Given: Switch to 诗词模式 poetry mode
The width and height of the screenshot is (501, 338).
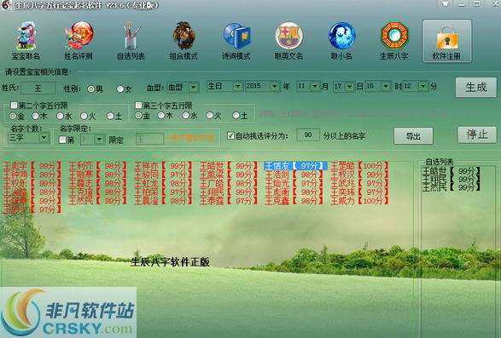Looking at the screenshot, I should (x=236, y=41).
